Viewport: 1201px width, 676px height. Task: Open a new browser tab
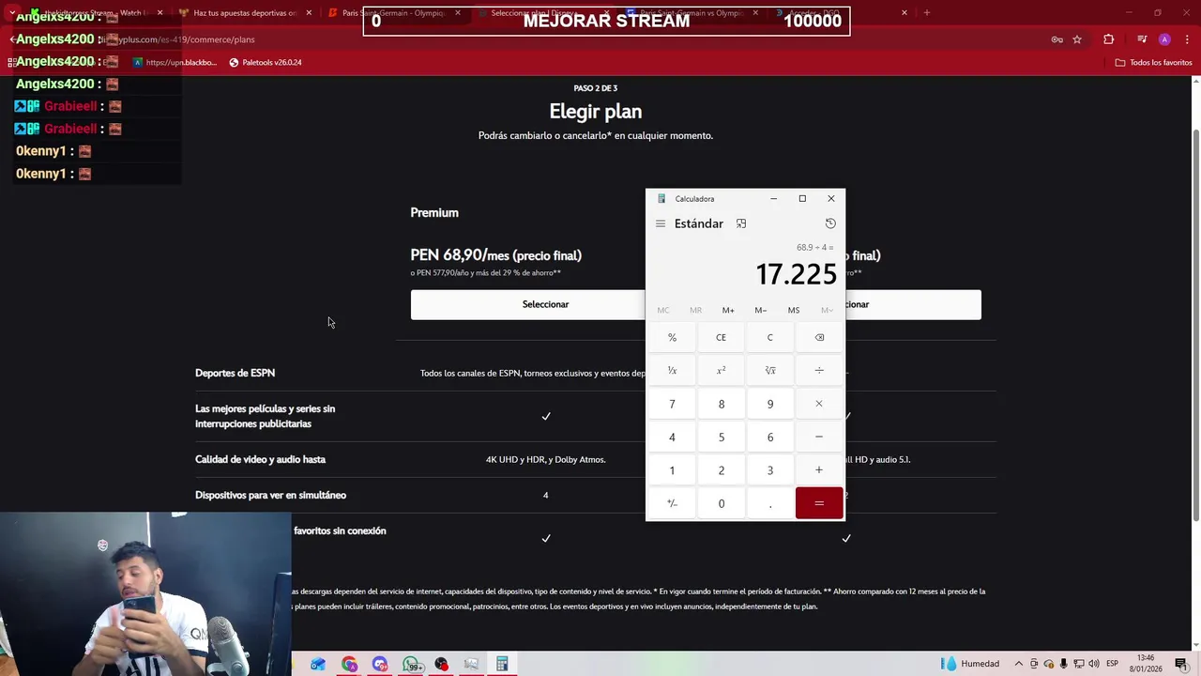point(926,13)
